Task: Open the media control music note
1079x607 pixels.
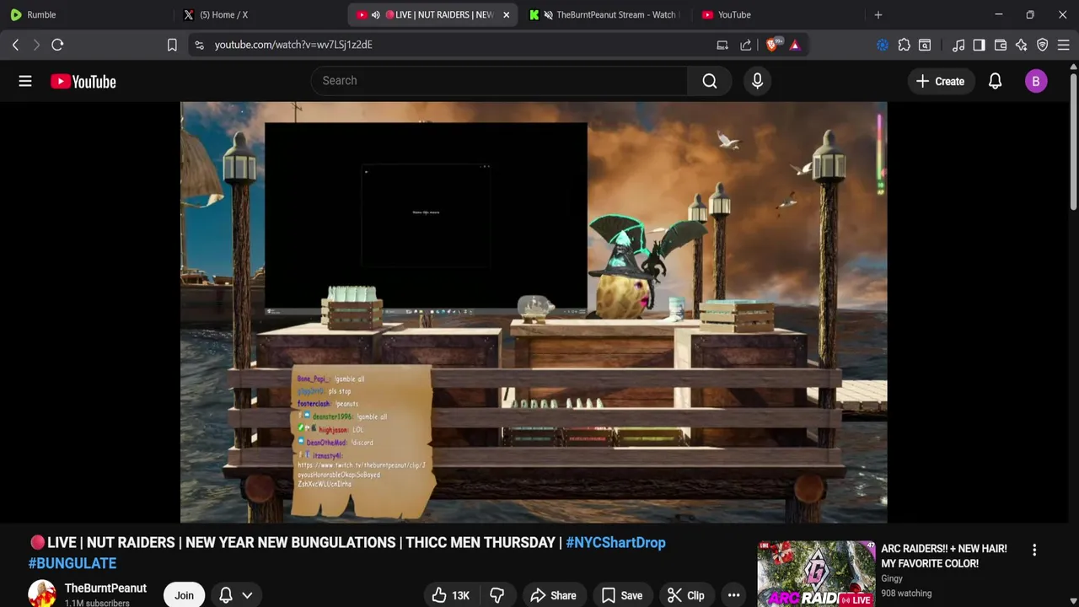Action: [x=958, y=45]
